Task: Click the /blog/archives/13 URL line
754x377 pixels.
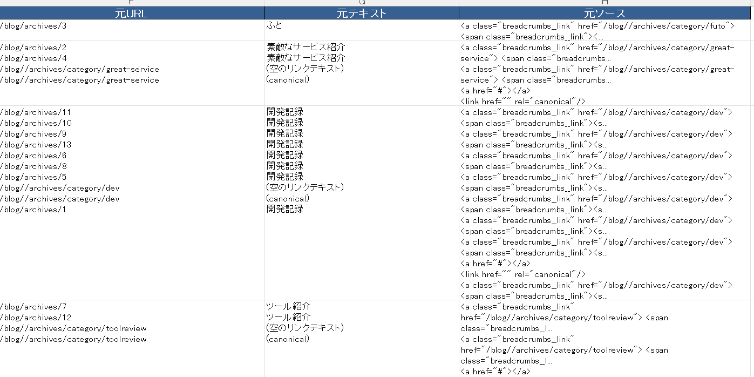Action: pos(36,145)
